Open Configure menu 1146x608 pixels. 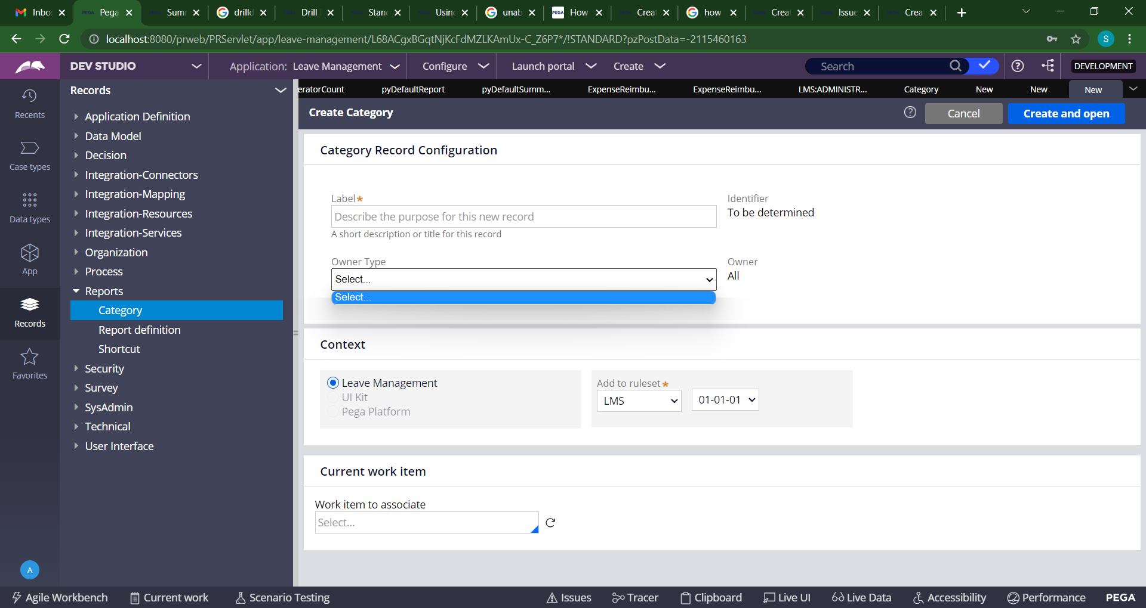click(x=455, y=66)
